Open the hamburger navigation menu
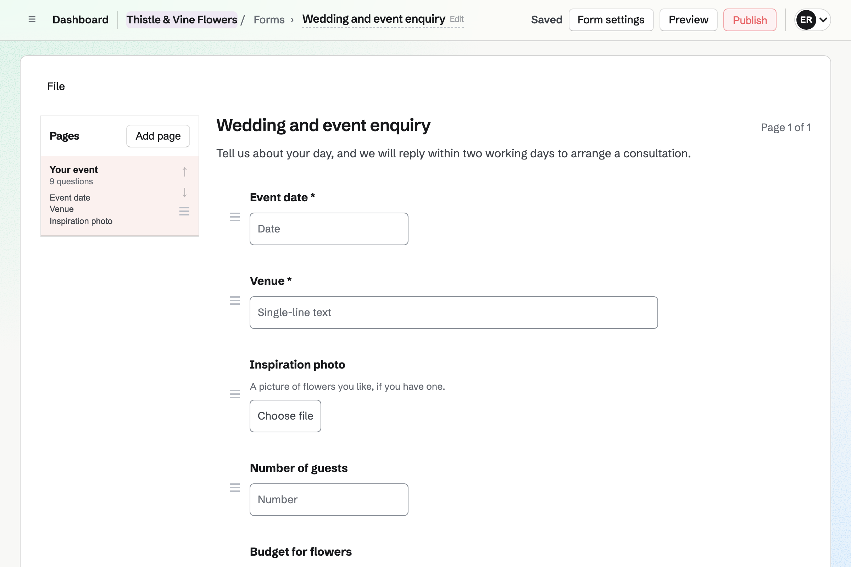This screenshot has height=567, width=851. (x=32, y=19)
